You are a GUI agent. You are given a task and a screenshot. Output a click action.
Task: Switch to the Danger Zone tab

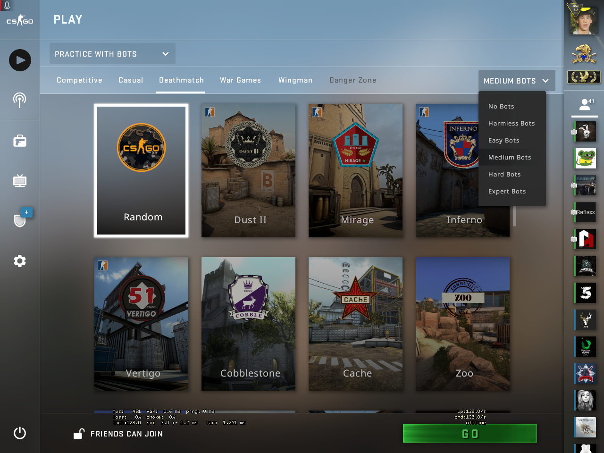tap(353, 80)
